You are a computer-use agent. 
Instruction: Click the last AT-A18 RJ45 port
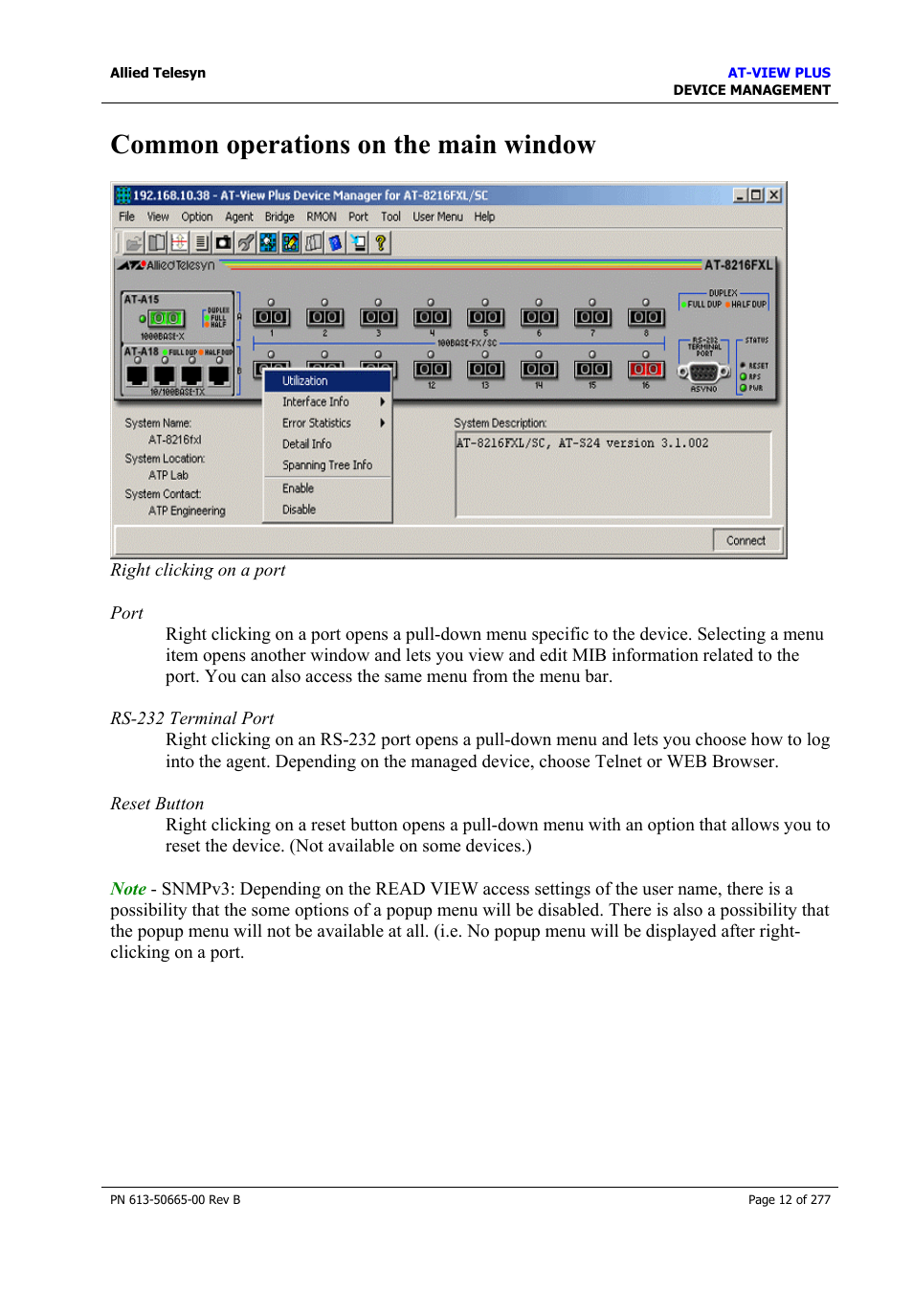point(219,375)
